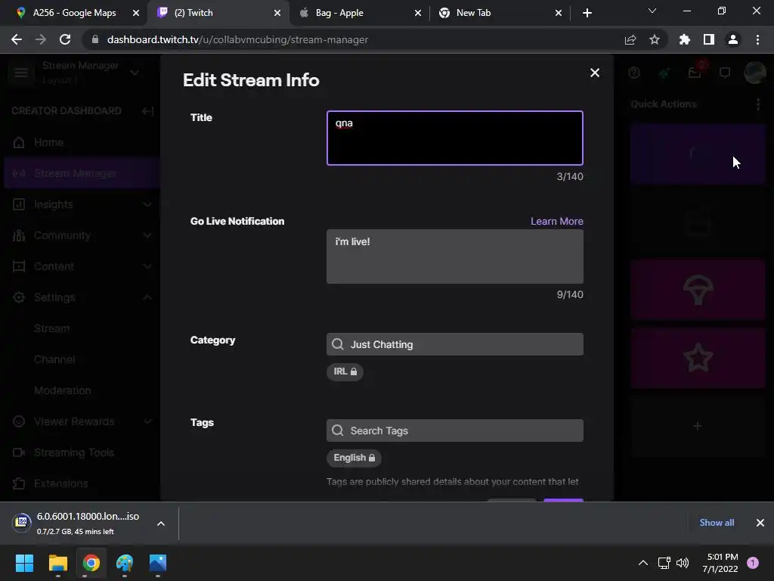
Task: Click the star quick action tile
Action: click(698, 358)
